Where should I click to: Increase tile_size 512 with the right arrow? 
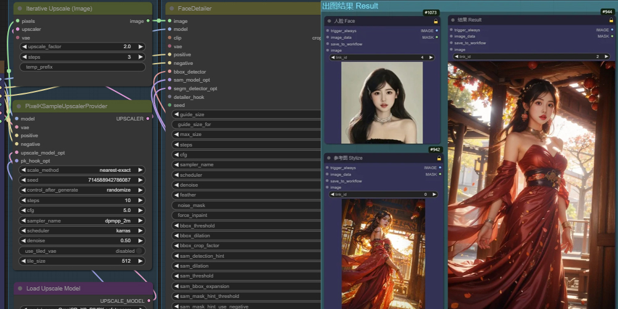[x=140, y=261]
